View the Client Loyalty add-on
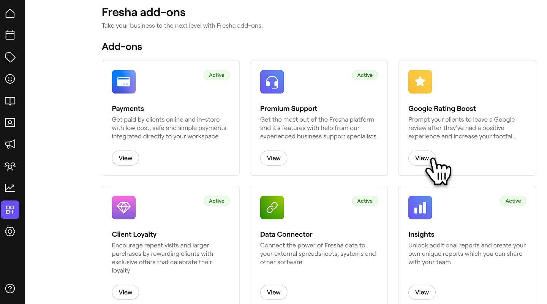The width and height of the screenshot is (547, 304). click(x=125, y=292)
